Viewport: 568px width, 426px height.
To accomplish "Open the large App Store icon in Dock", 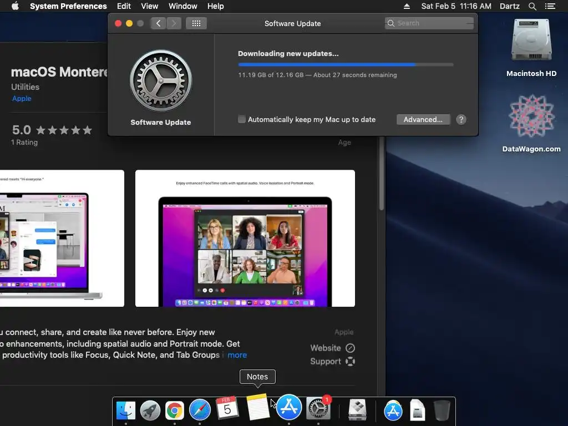I will coord(288,407).
